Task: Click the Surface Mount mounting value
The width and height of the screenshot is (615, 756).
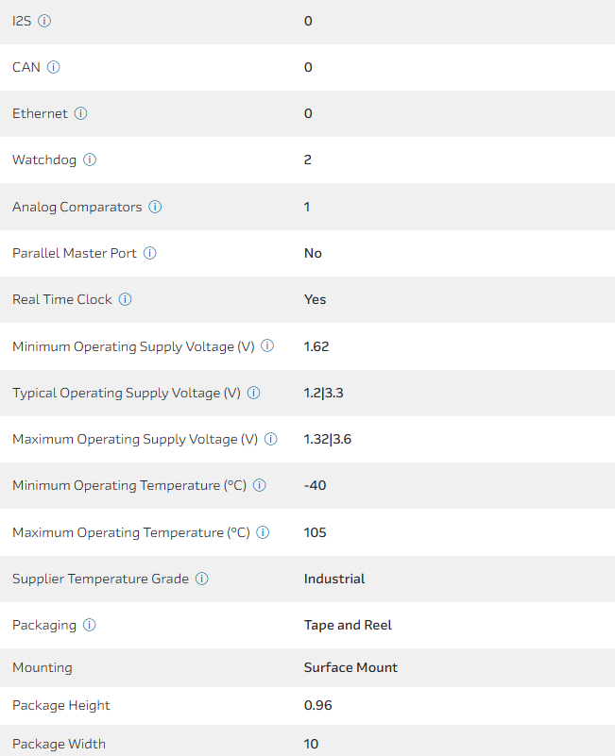Action: coord(350,667)
